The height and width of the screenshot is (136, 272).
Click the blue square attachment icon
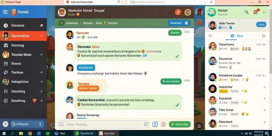(x=155, y=124)
